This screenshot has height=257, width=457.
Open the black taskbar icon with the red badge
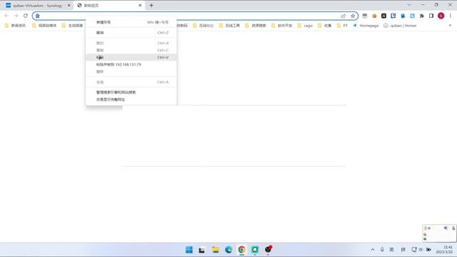pyautogui.click(x=268, y=249)
